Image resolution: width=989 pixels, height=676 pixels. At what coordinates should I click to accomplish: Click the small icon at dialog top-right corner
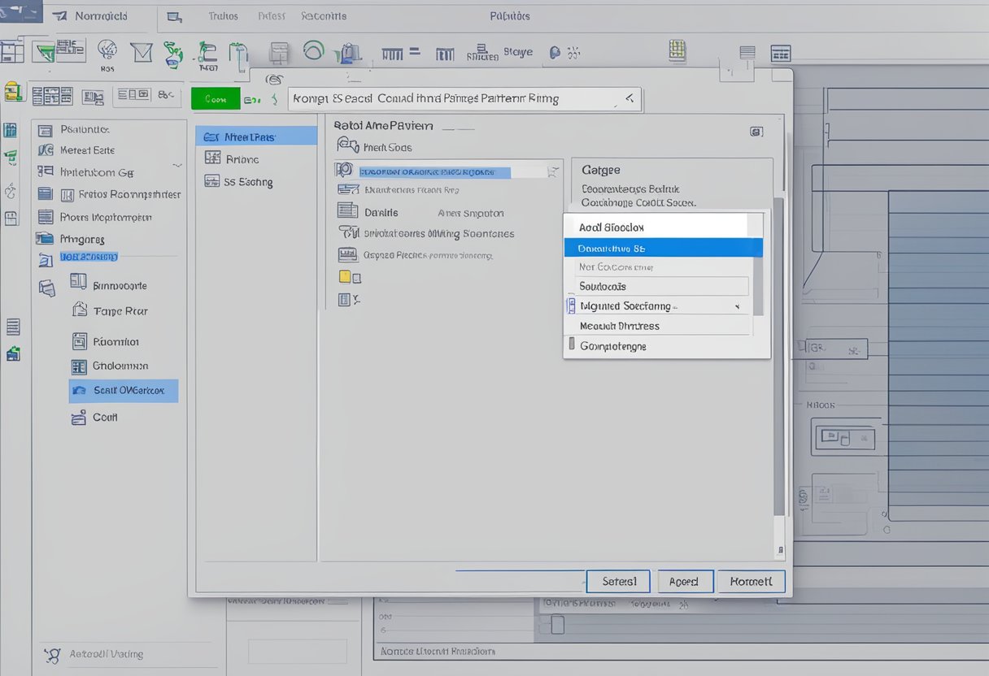tap(756, 131)
